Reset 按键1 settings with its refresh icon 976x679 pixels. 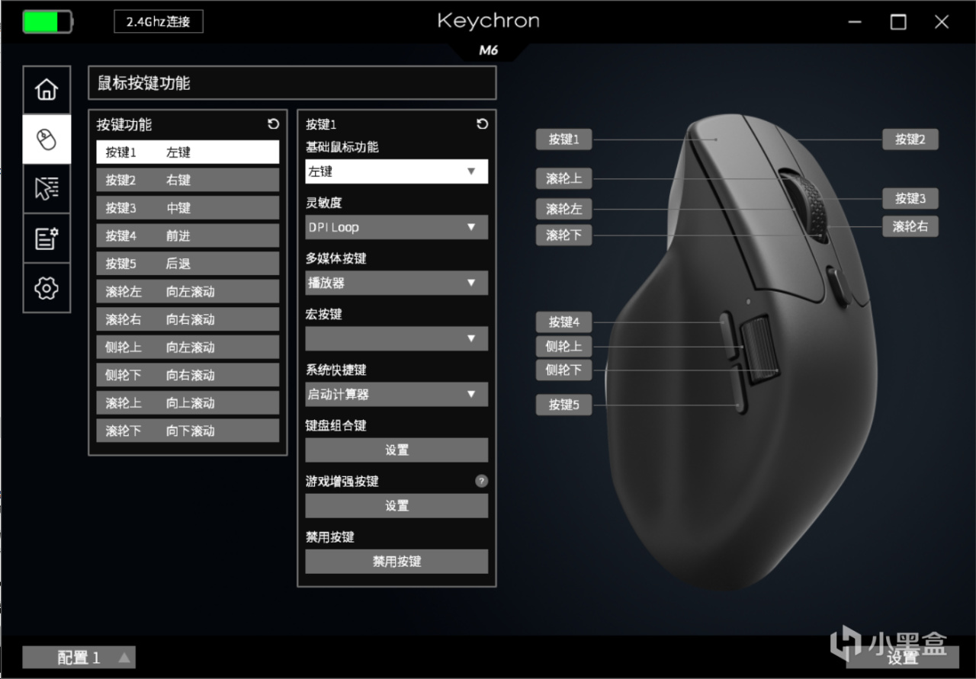482,124
